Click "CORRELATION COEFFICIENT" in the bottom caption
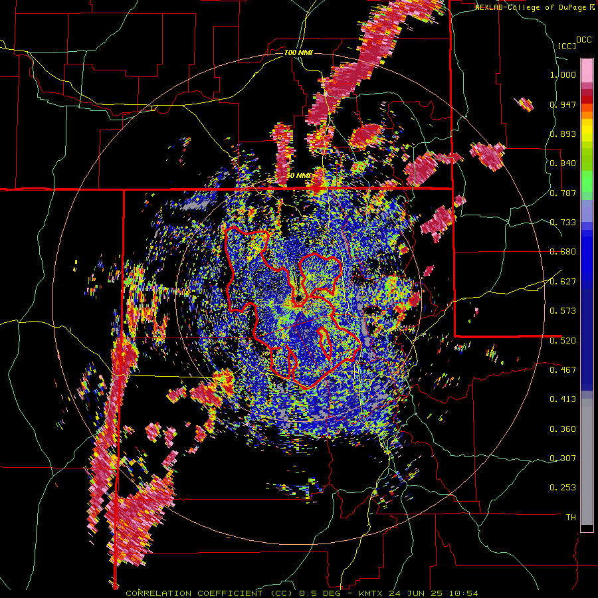Image resolution: width=598 pixels, height=598 pixels. [194, 593]
